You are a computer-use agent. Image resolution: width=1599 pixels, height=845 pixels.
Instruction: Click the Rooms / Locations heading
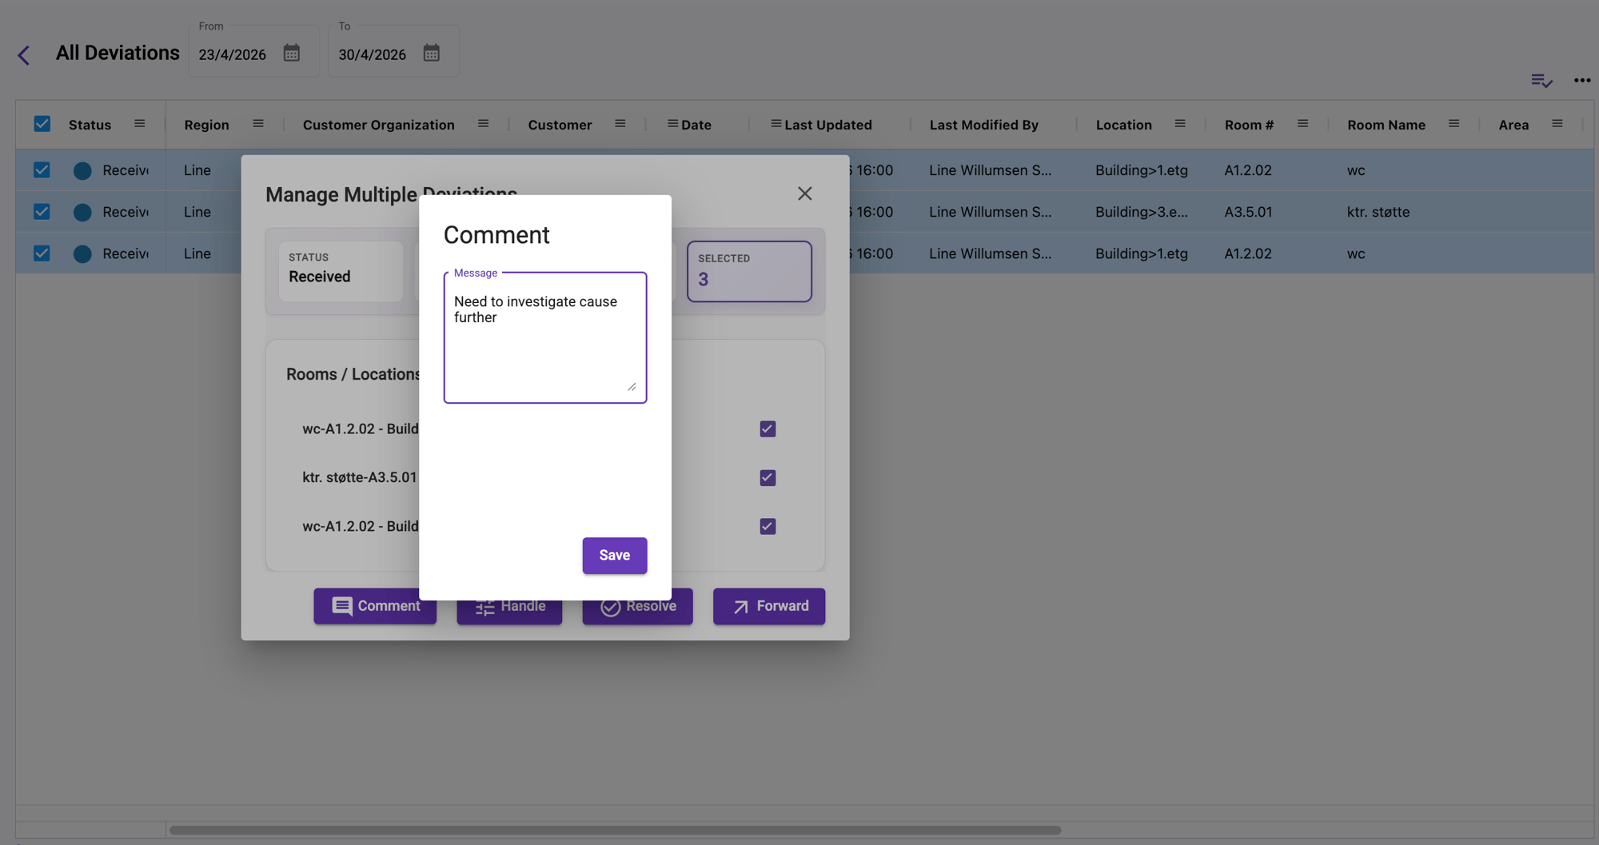pos(353,375)
